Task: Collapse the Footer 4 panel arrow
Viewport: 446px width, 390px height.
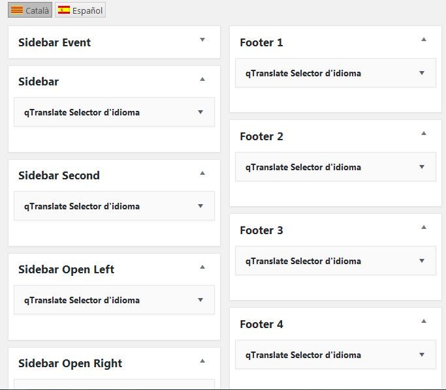Action: click(424, 322)
